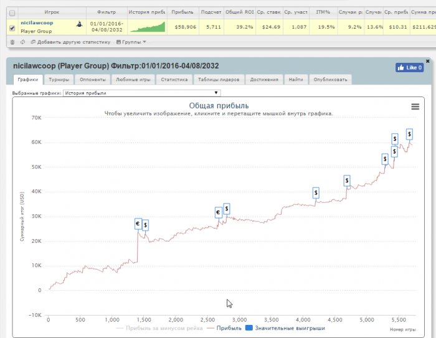Click the first euro win marker near game 1,400
This screenshot has height=338, width=436.
point(138,223)
